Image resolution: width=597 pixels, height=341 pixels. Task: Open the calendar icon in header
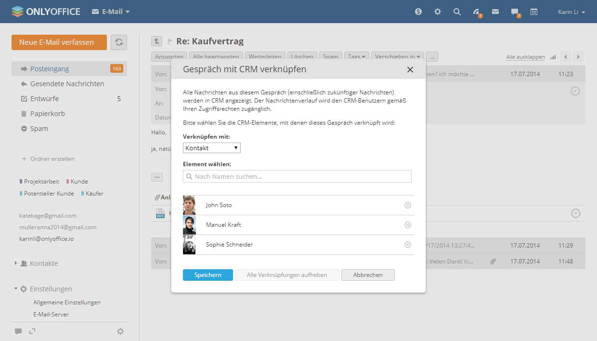(x=533, y=12)
